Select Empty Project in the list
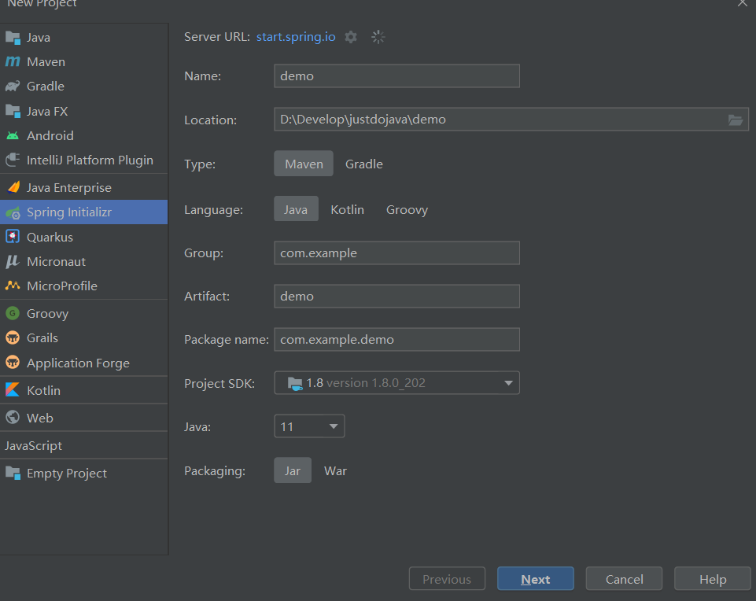The width and height of the screenshot is (756, 601). (x=84, y=474)
